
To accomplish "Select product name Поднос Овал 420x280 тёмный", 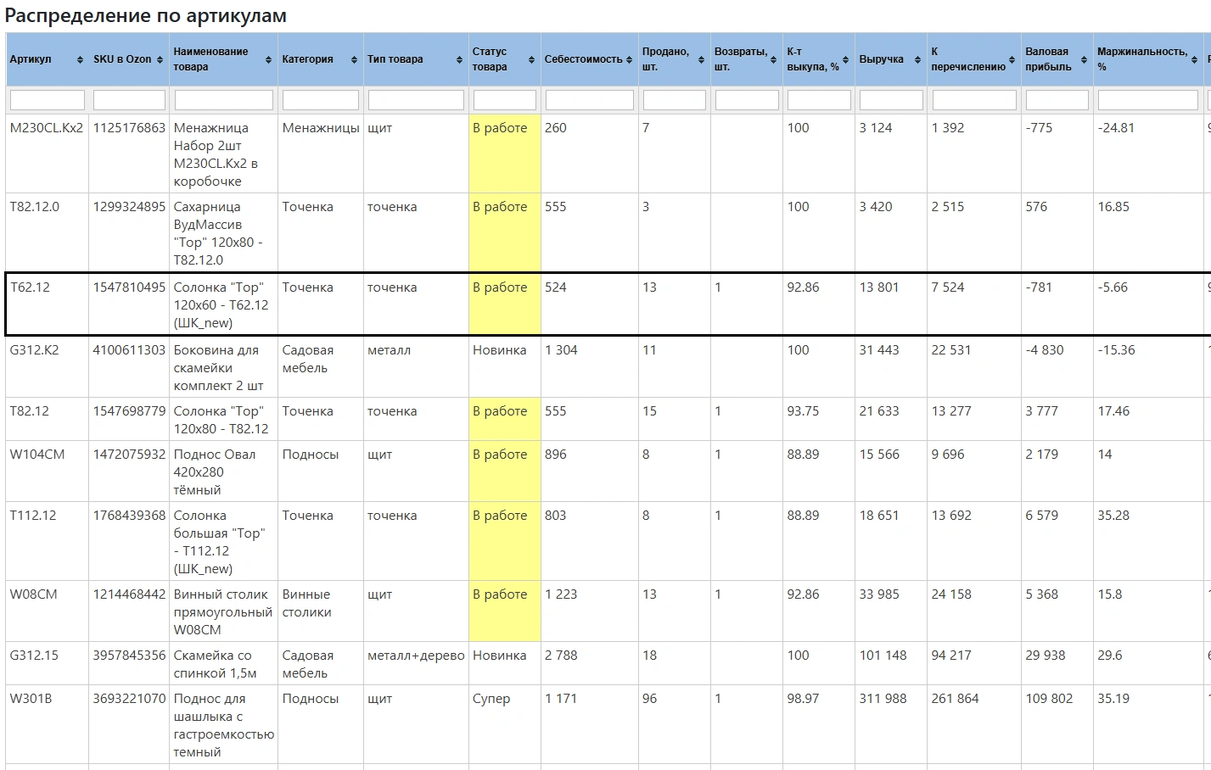I will click(x=215, y=472).
